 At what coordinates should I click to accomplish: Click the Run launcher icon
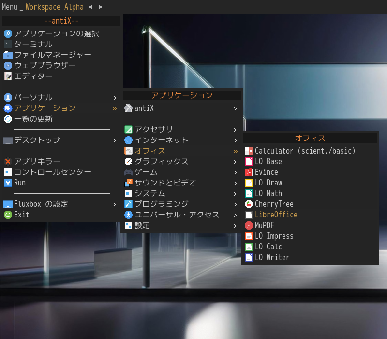click(8, 183)
